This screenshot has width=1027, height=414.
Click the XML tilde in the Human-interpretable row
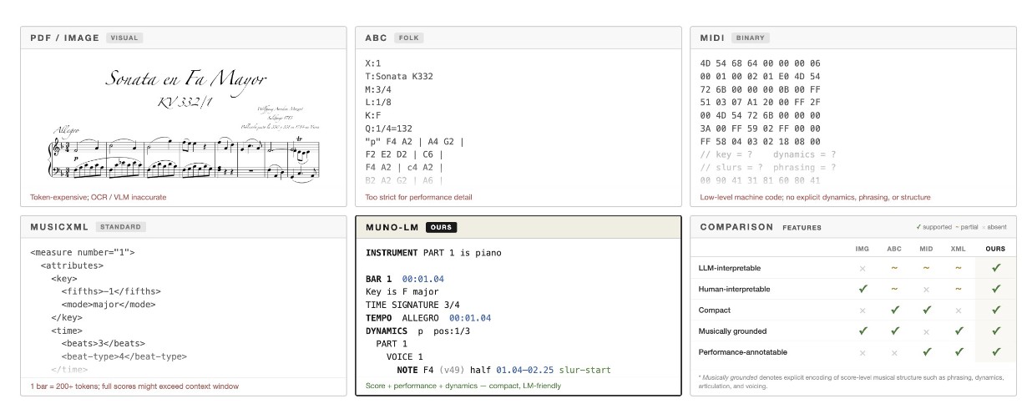(x=958, y=289)
